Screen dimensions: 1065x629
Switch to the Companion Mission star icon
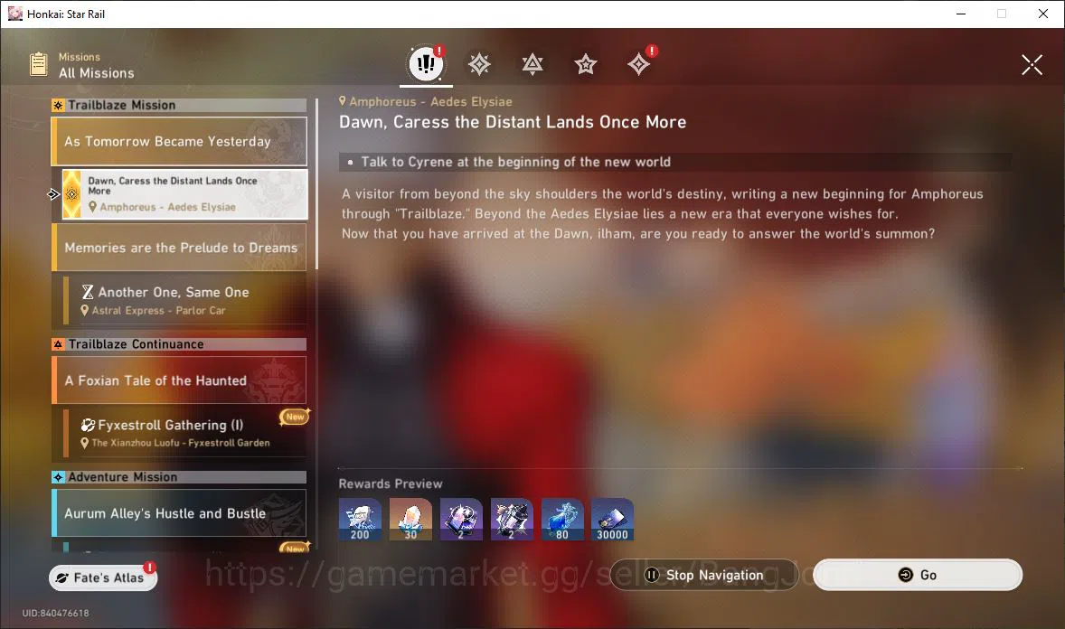click(585, 64)
